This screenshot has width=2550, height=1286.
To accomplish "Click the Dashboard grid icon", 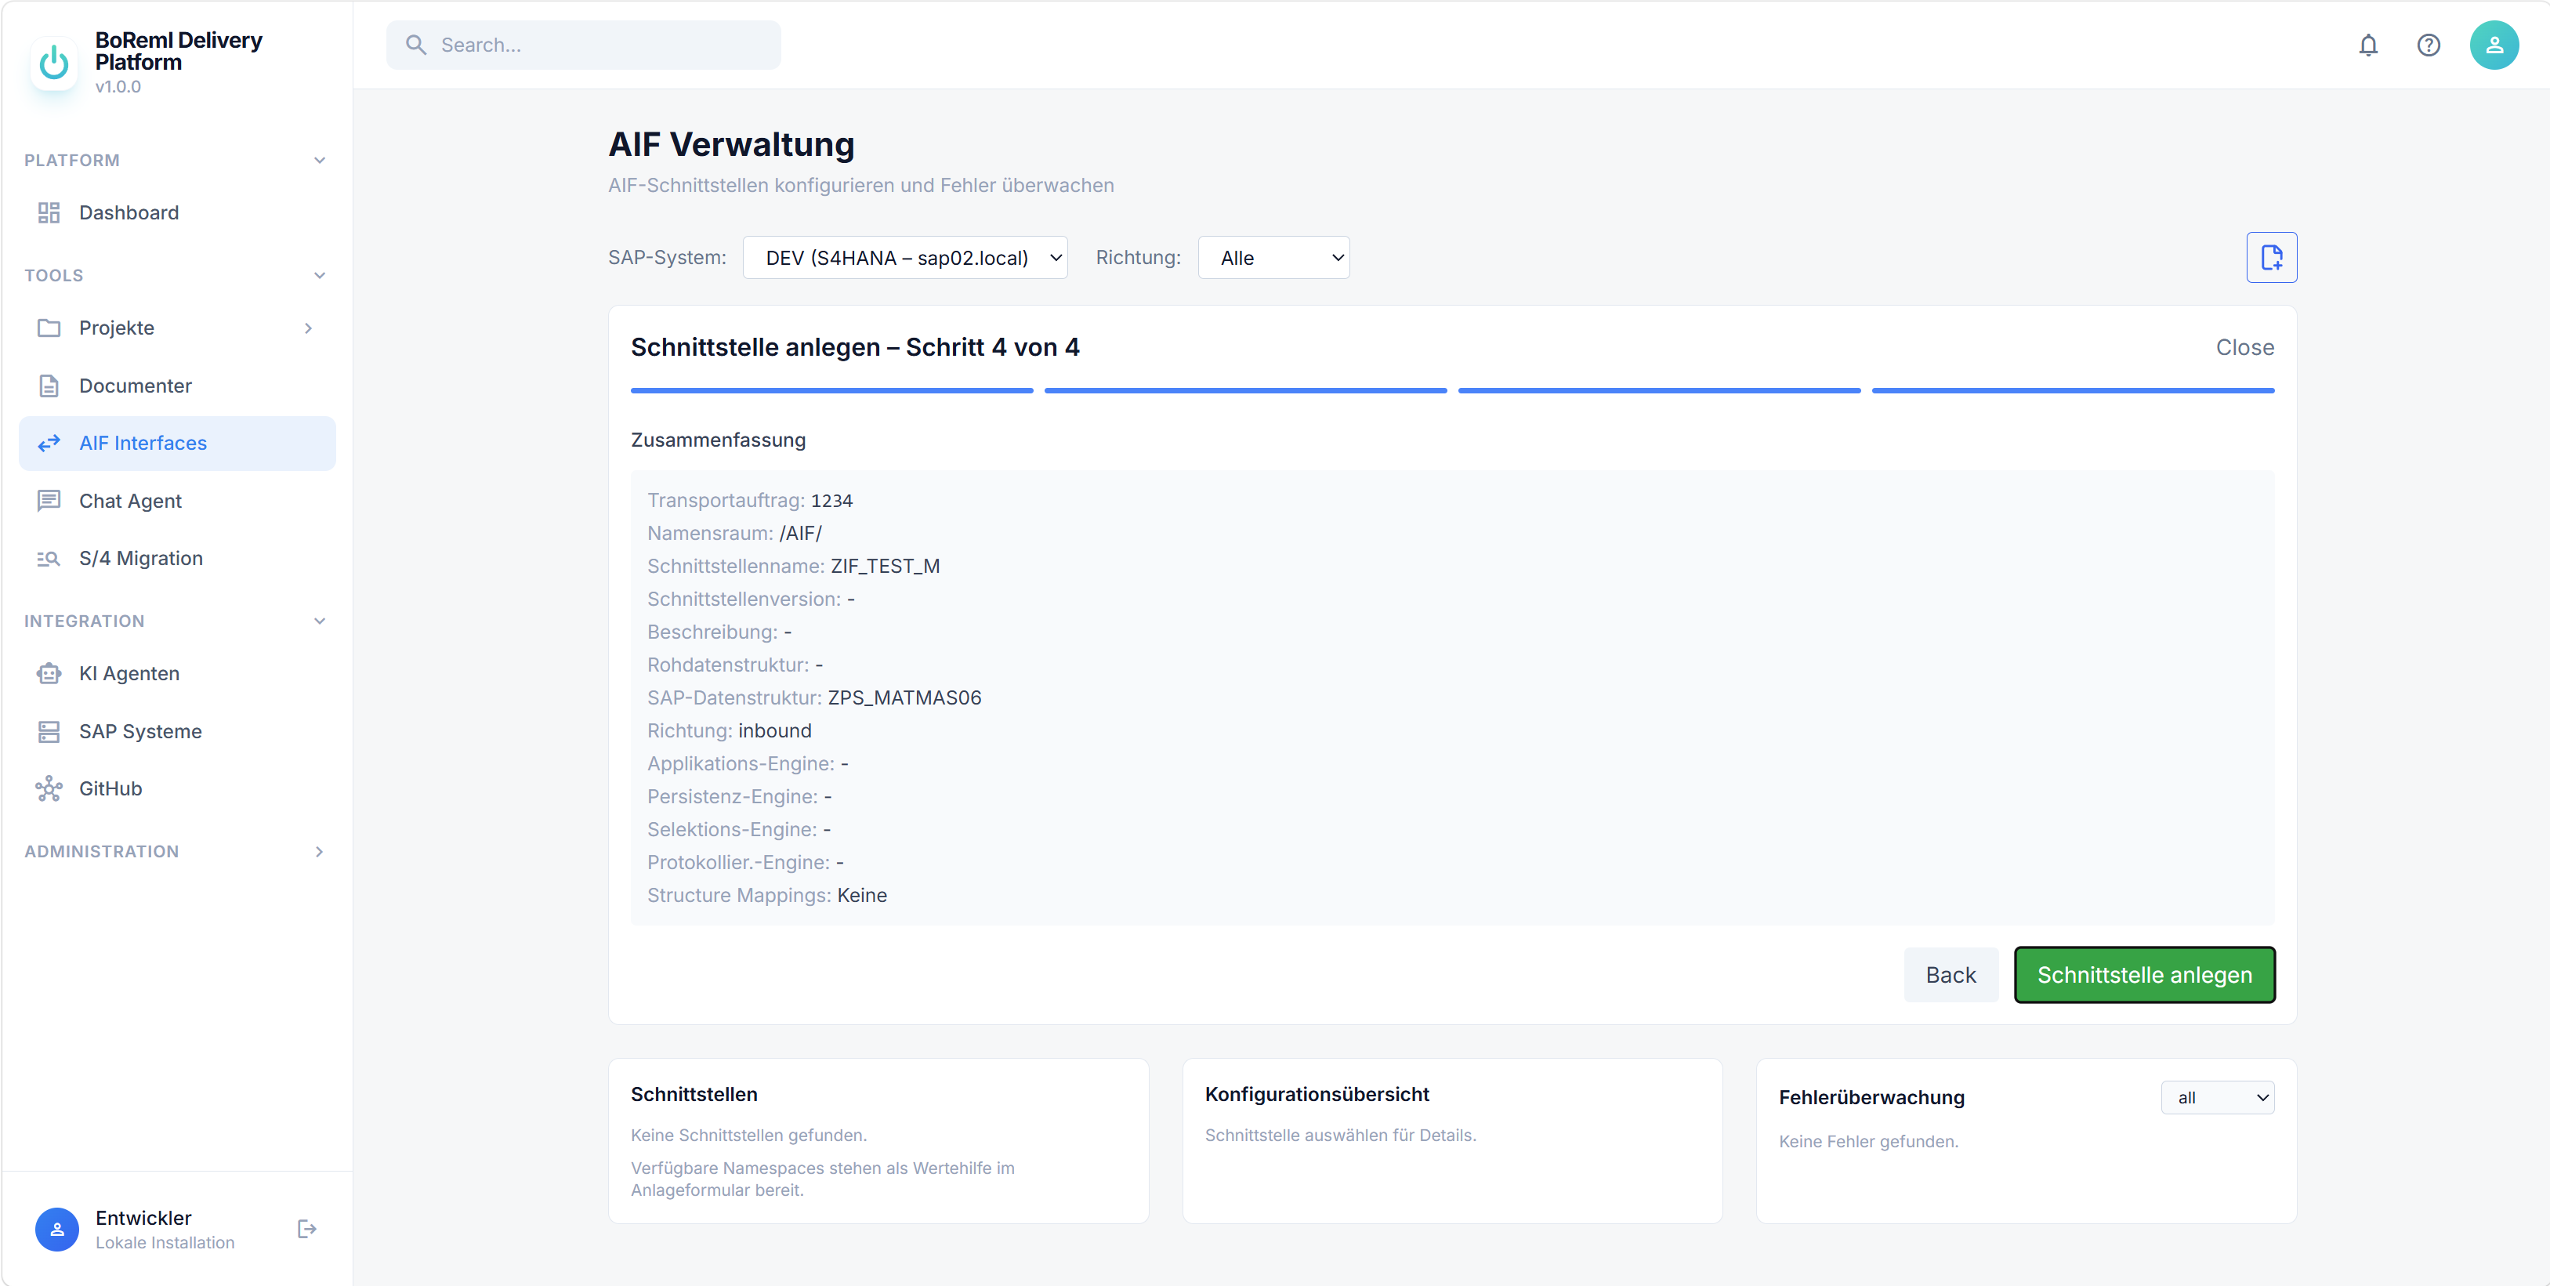I will (49, 213).
